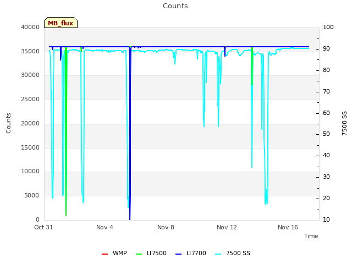The image size is (352, 264).
Task: Toggle the LI7500 legend entry
Action: click(x=151, y=253)
